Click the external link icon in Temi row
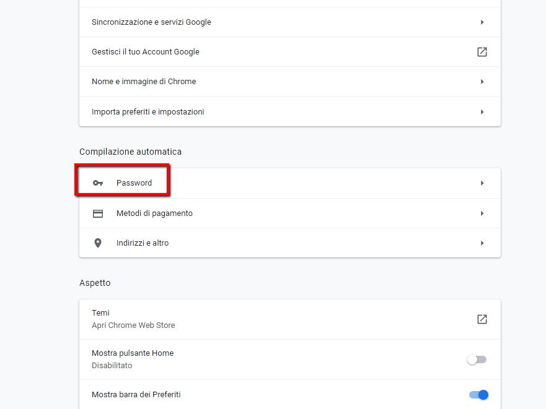The width and height of the screenshot is (546, 409). coord(482,319)
